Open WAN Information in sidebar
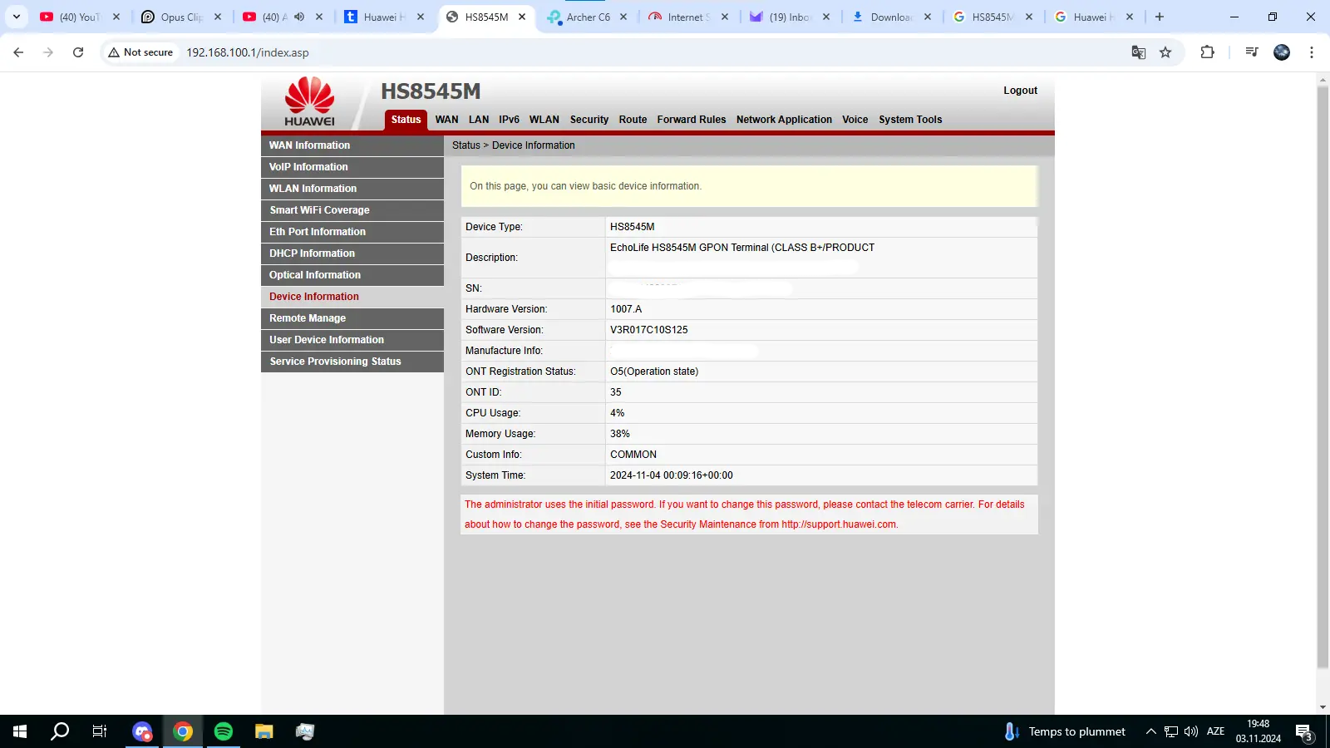Viewport: 1330px width, 748px height. coord(352,145)
